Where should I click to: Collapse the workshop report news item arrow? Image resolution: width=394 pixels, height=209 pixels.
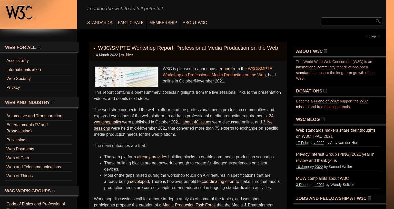coord(95,48)
